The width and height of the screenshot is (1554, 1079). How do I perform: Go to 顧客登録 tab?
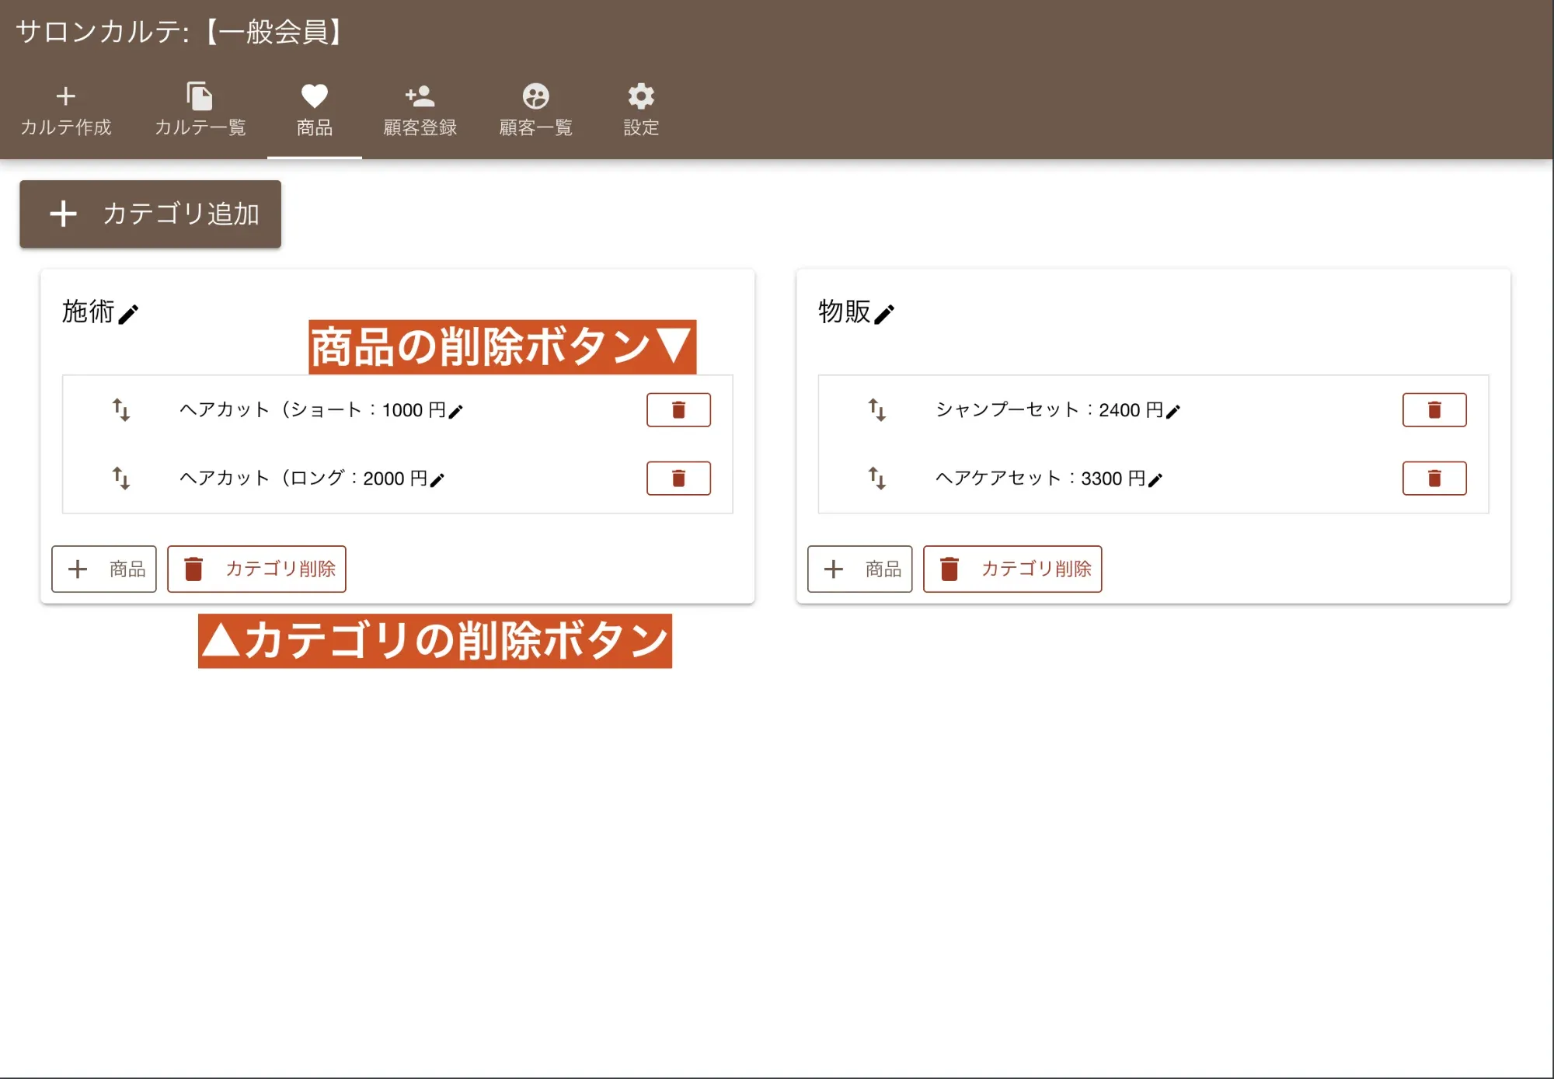[x=420, y=110]
